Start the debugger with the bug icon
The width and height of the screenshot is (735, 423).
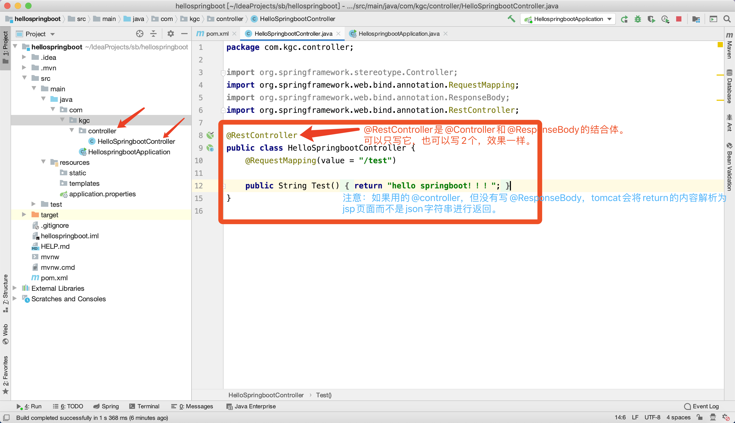pos(638,19)
